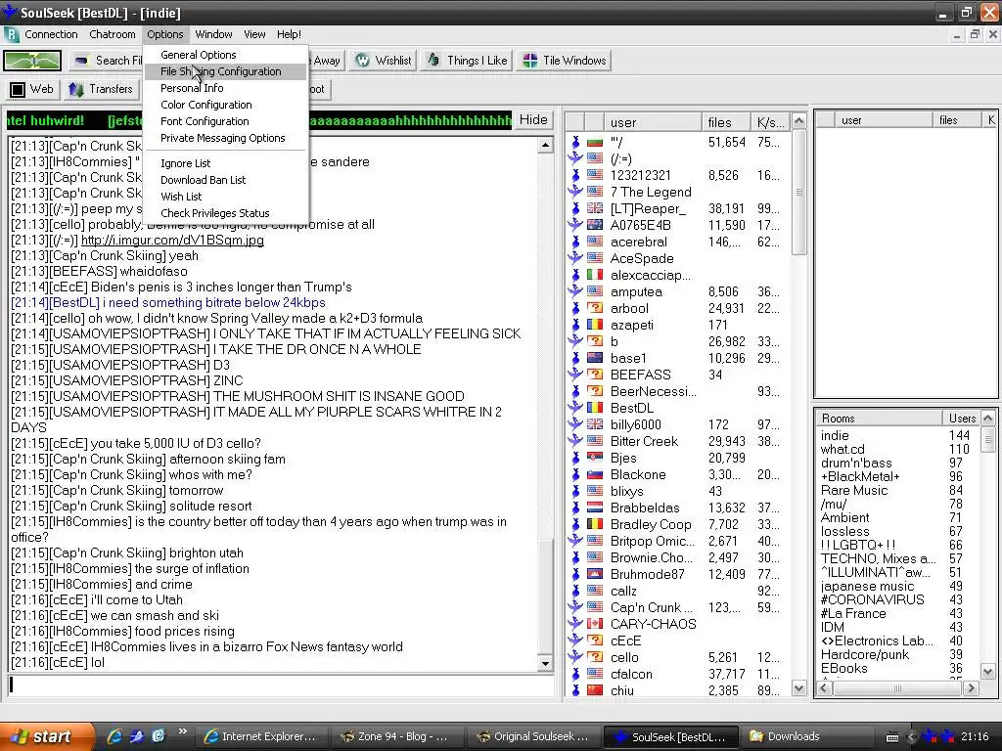The width and height of the screenshot is (1002, 751).
Task: Click the chat message input field
Action: 281,685
